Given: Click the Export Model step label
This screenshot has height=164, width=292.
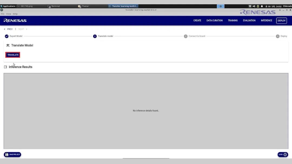Looking at the screenshot, I should (16, 36).
